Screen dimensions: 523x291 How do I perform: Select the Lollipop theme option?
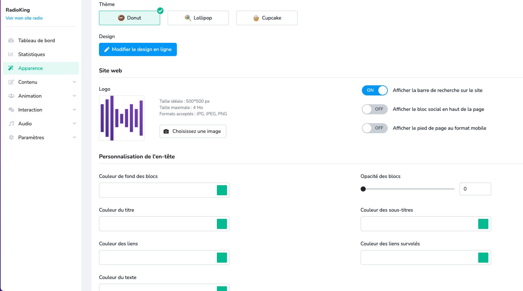198,18
